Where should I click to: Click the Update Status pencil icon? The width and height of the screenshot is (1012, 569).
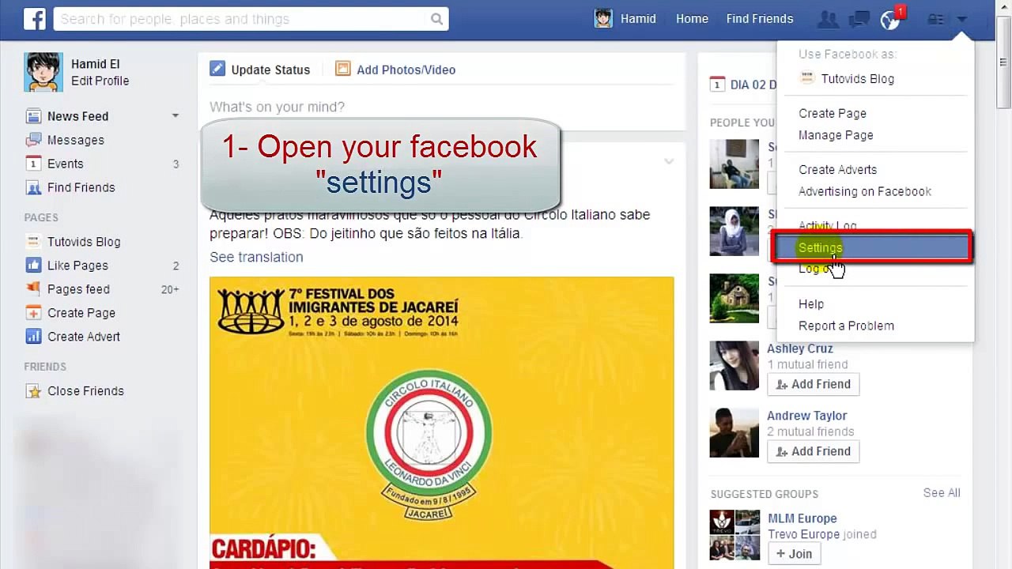217,69
